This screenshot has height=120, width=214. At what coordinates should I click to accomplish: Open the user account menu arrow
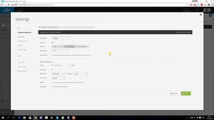point(212,10)
